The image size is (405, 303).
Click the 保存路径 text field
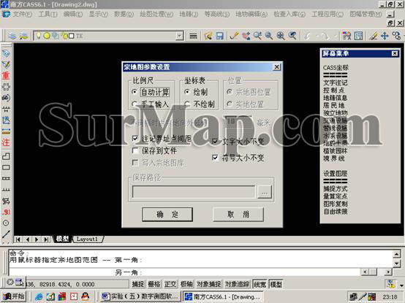tap(194, 192)
